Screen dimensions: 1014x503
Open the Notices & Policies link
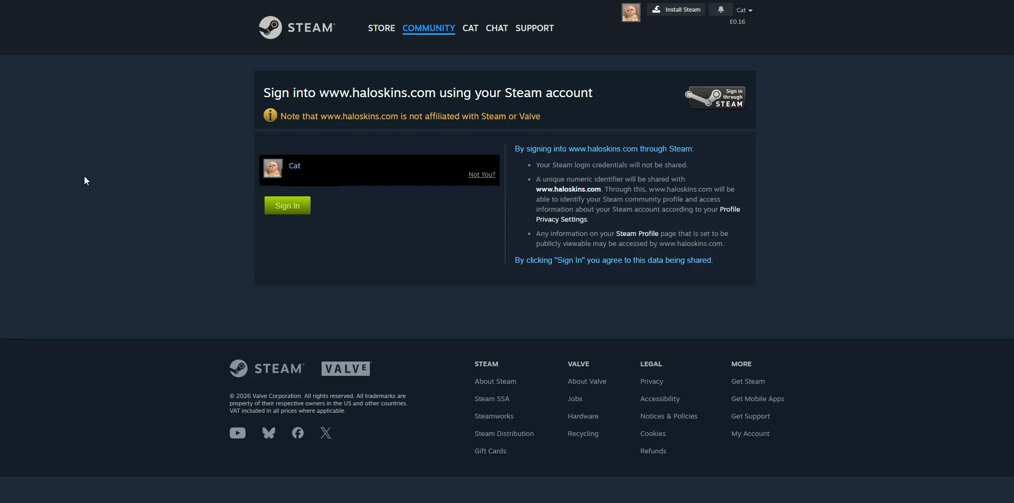[x=669, y=416]
